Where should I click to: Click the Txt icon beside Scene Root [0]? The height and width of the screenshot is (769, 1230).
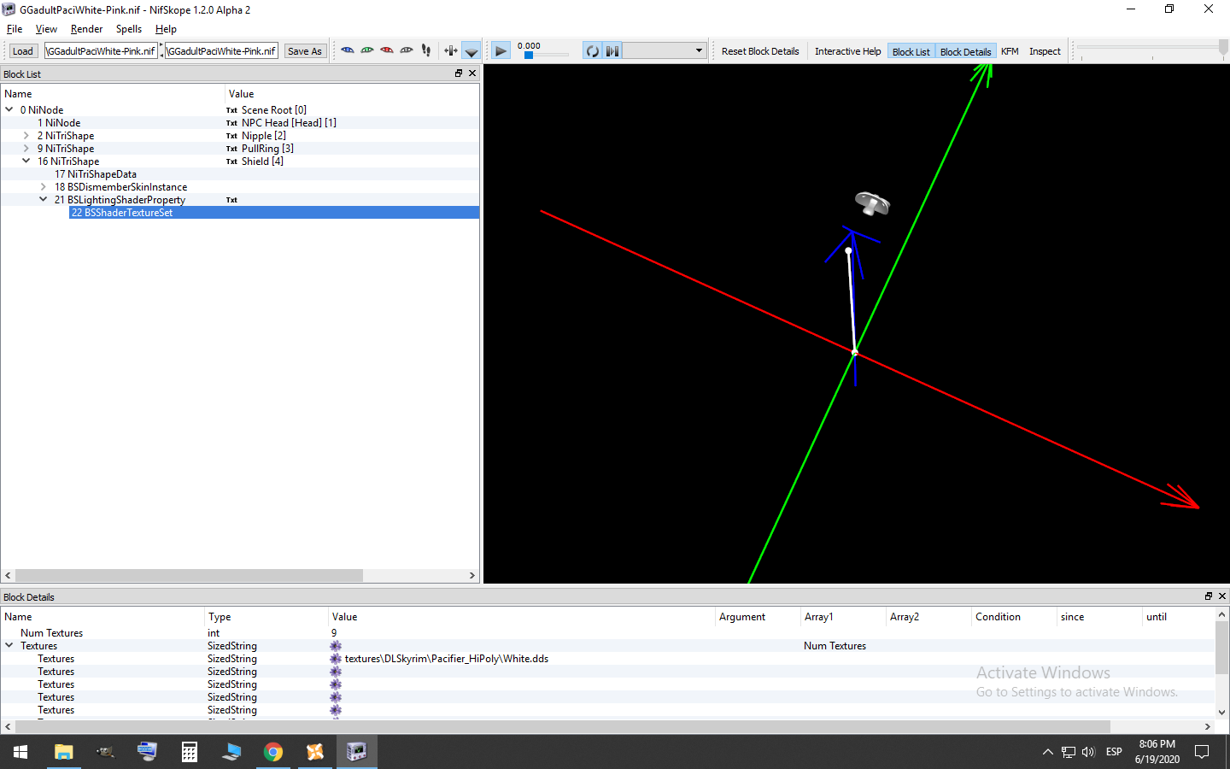231,110
